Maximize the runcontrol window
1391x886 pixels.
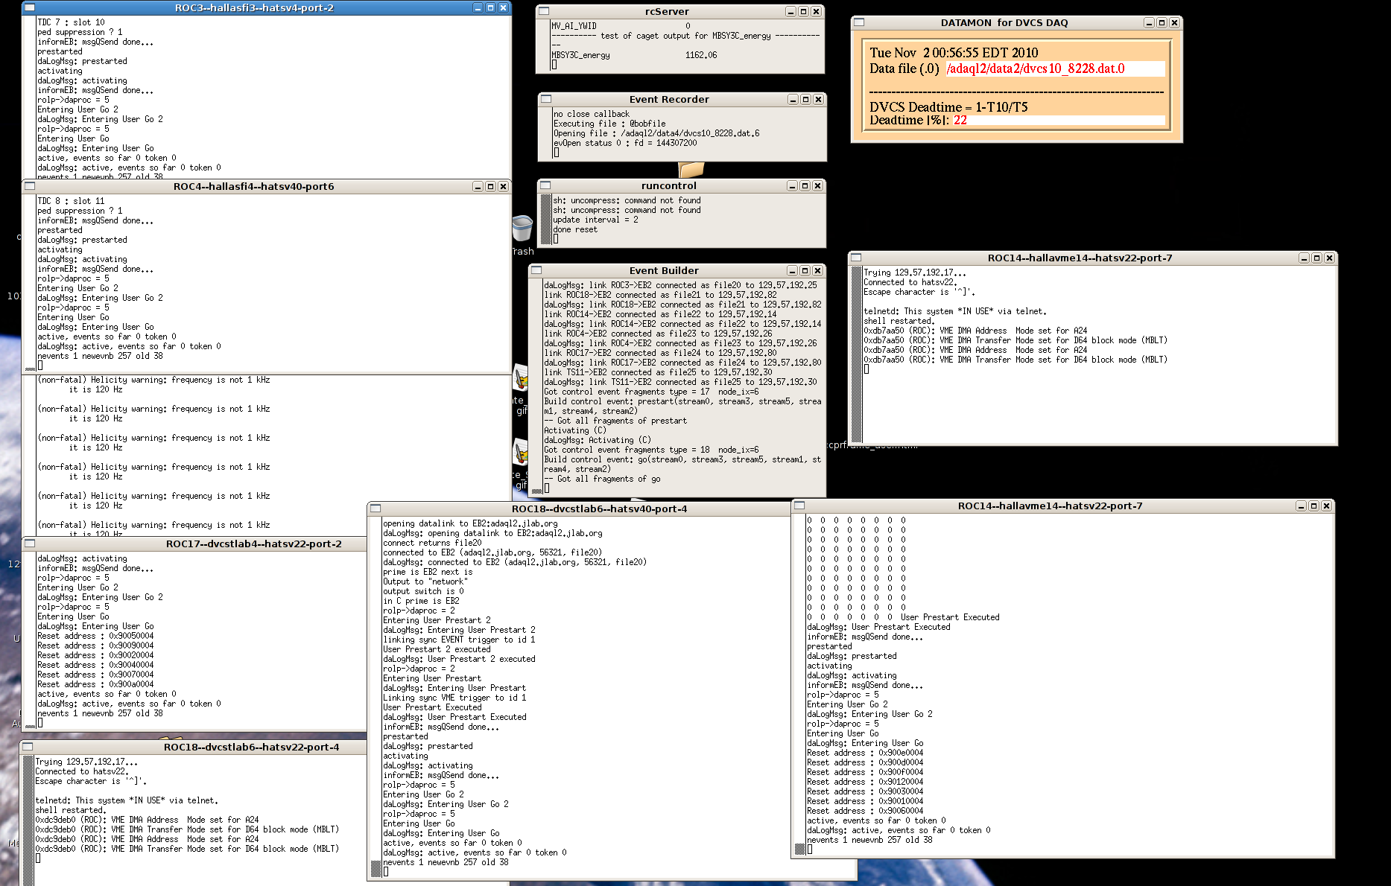point(805,185)
